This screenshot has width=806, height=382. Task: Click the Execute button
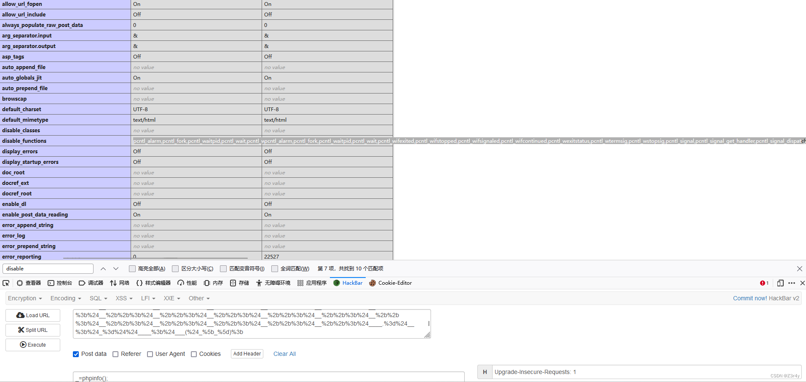[x=32, y=345]
